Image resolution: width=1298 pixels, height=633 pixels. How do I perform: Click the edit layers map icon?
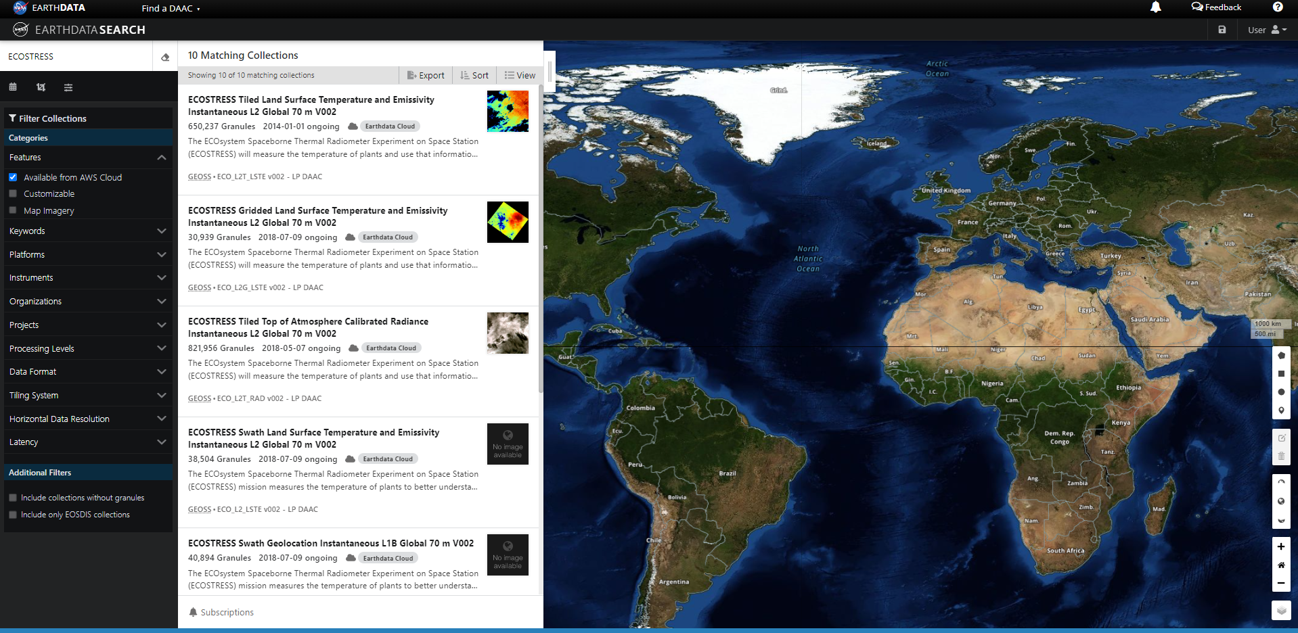(x=1281, y=438)
